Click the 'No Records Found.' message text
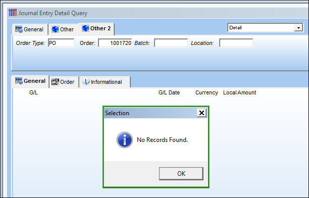Screen dimensions: 309x198 pyautogui.click(x=163, y=140)
